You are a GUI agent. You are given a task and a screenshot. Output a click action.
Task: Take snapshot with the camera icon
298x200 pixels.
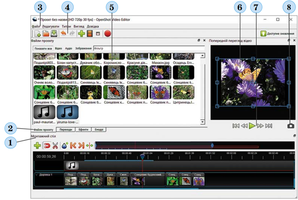(290, 126)
